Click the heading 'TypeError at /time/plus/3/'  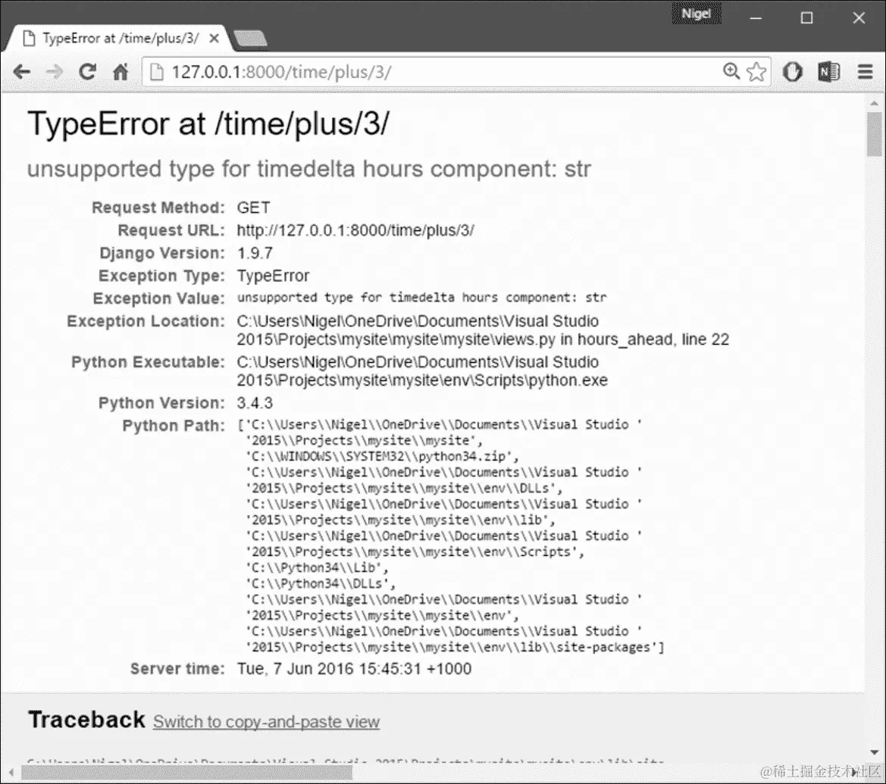click(208, 123)
